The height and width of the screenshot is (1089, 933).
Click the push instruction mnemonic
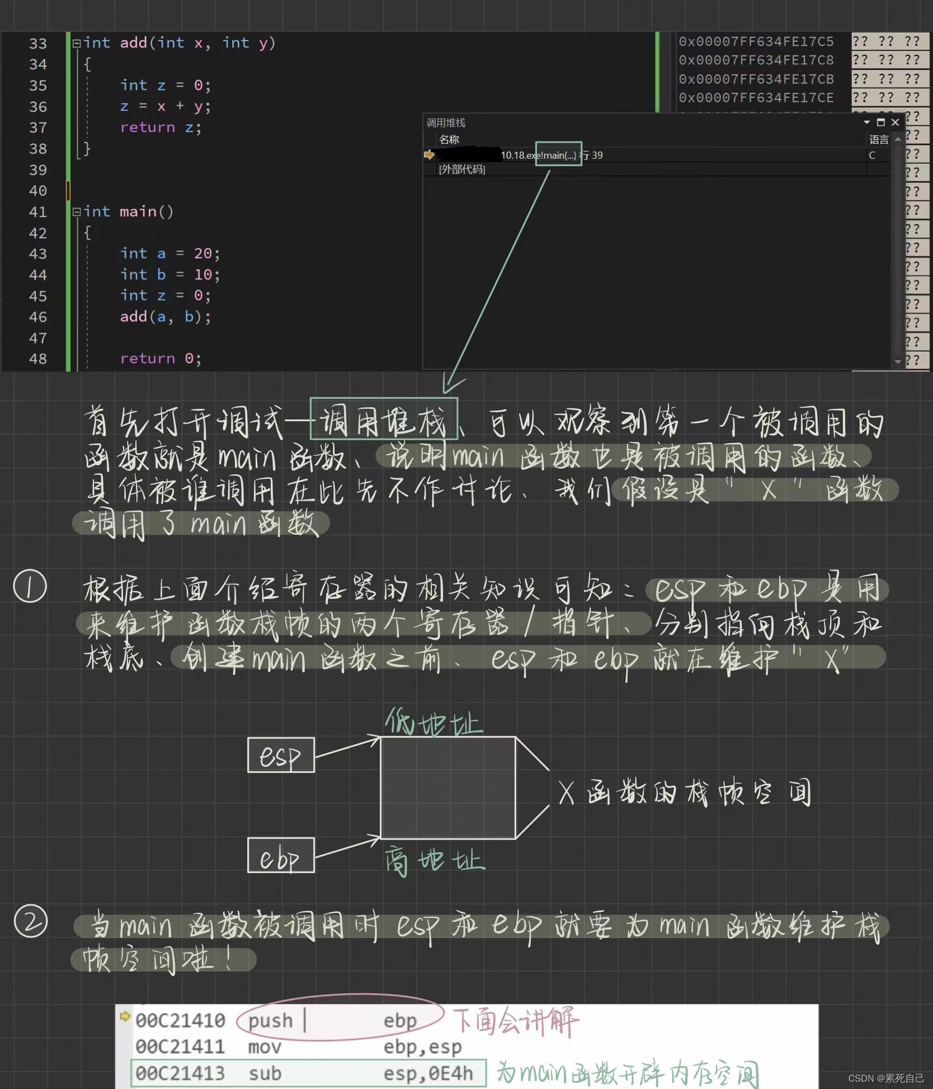coord(270,1021)
